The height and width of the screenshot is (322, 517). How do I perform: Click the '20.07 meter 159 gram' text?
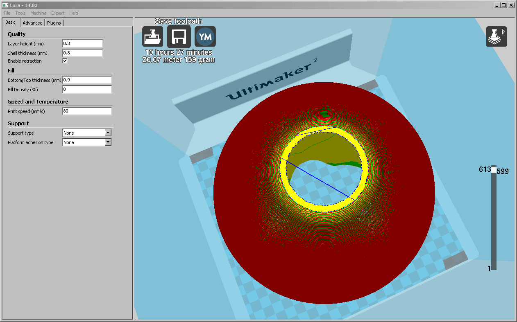[x=179, y=60]
